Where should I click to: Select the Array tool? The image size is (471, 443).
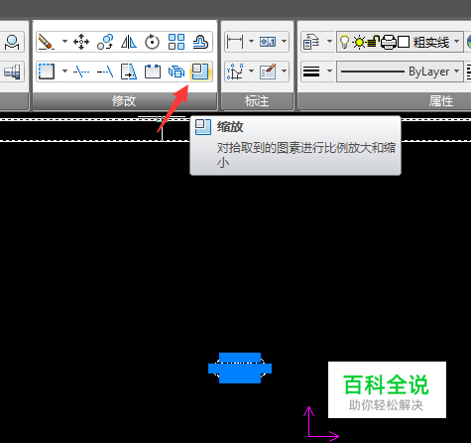tap(177, 42)
